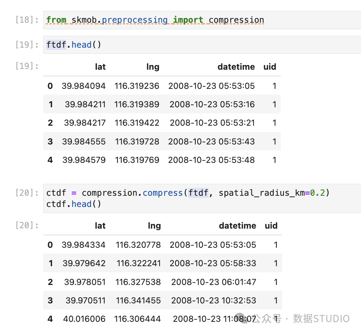Click datetime cell 2008-10-23 05:53:43
Viewport: 361px width, 333px height.
coord(211,142)
